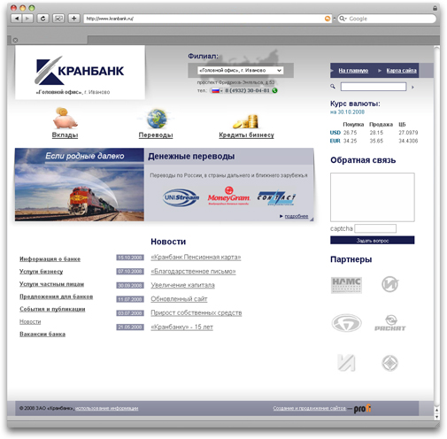
Task: Open the globe Переводы icon
Action: click(x=157, y=119)
